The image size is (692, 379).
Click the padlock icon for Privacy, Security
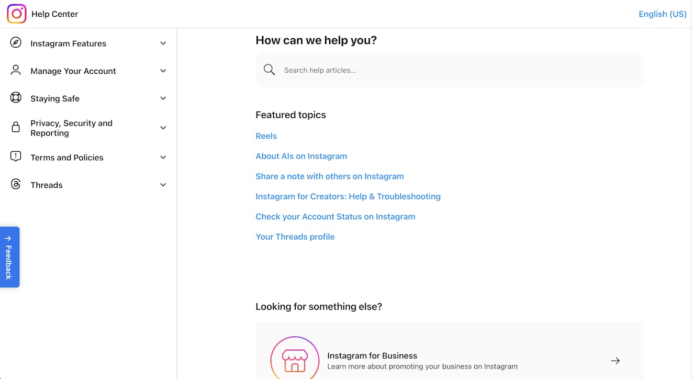click(x=16, y=127)
